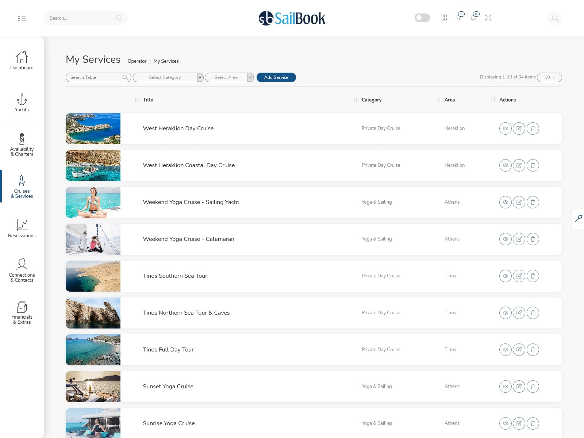
Task: Click the lightbulb tips icon
Action: coord(459,17)
